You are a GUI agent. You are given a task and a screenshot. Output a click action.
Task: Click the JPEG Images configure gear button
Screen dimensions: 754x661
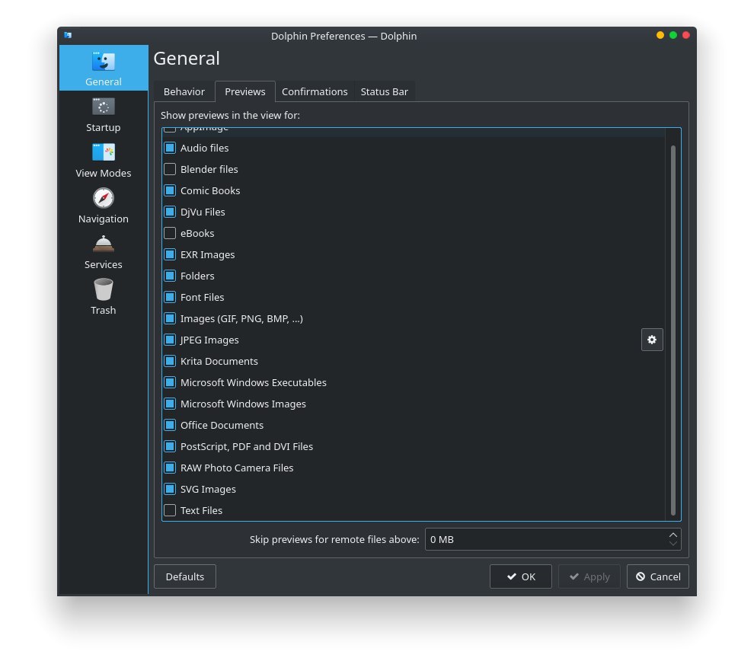pyautogui.click(x=652, y=340)
